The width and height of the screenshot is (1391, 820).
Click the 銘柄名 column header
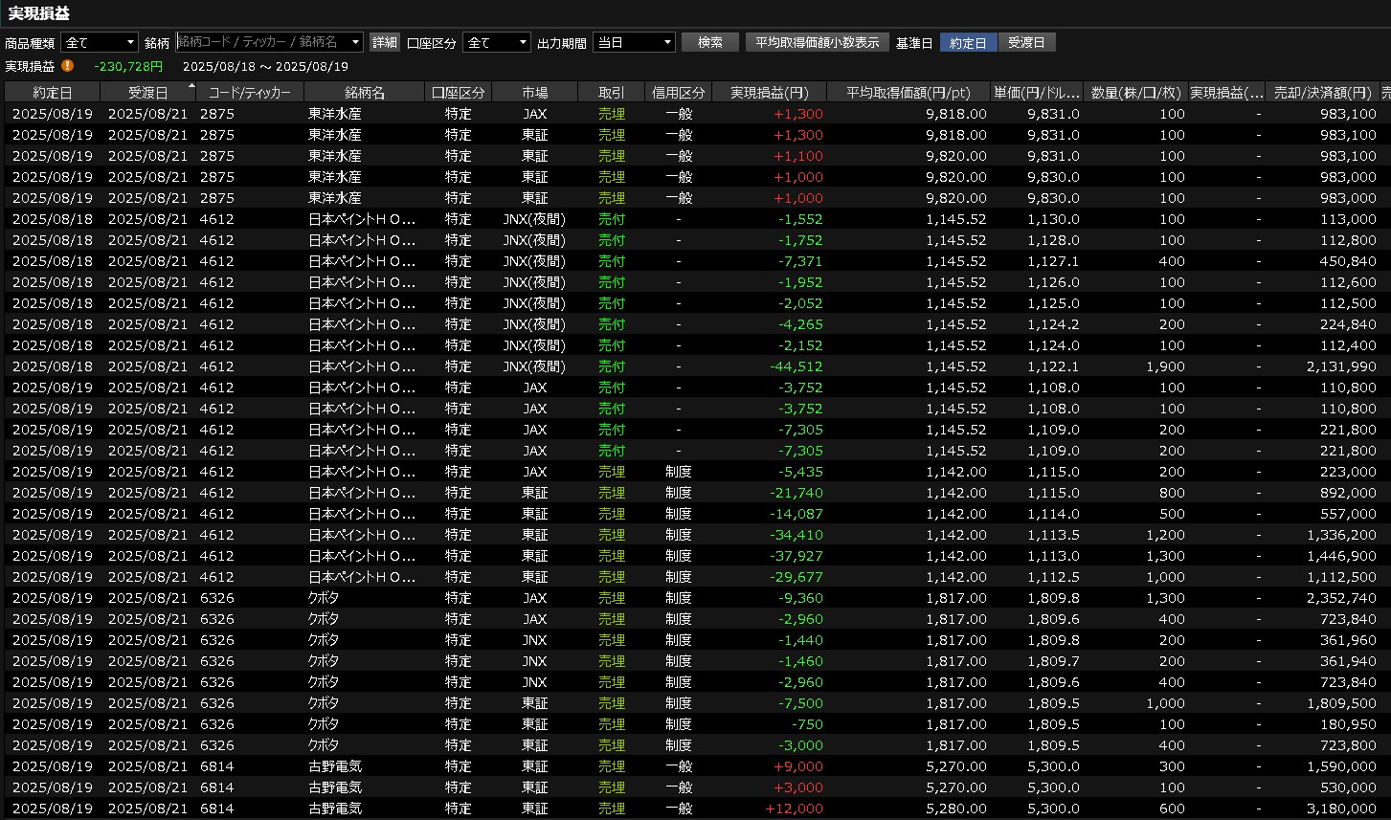364,93
